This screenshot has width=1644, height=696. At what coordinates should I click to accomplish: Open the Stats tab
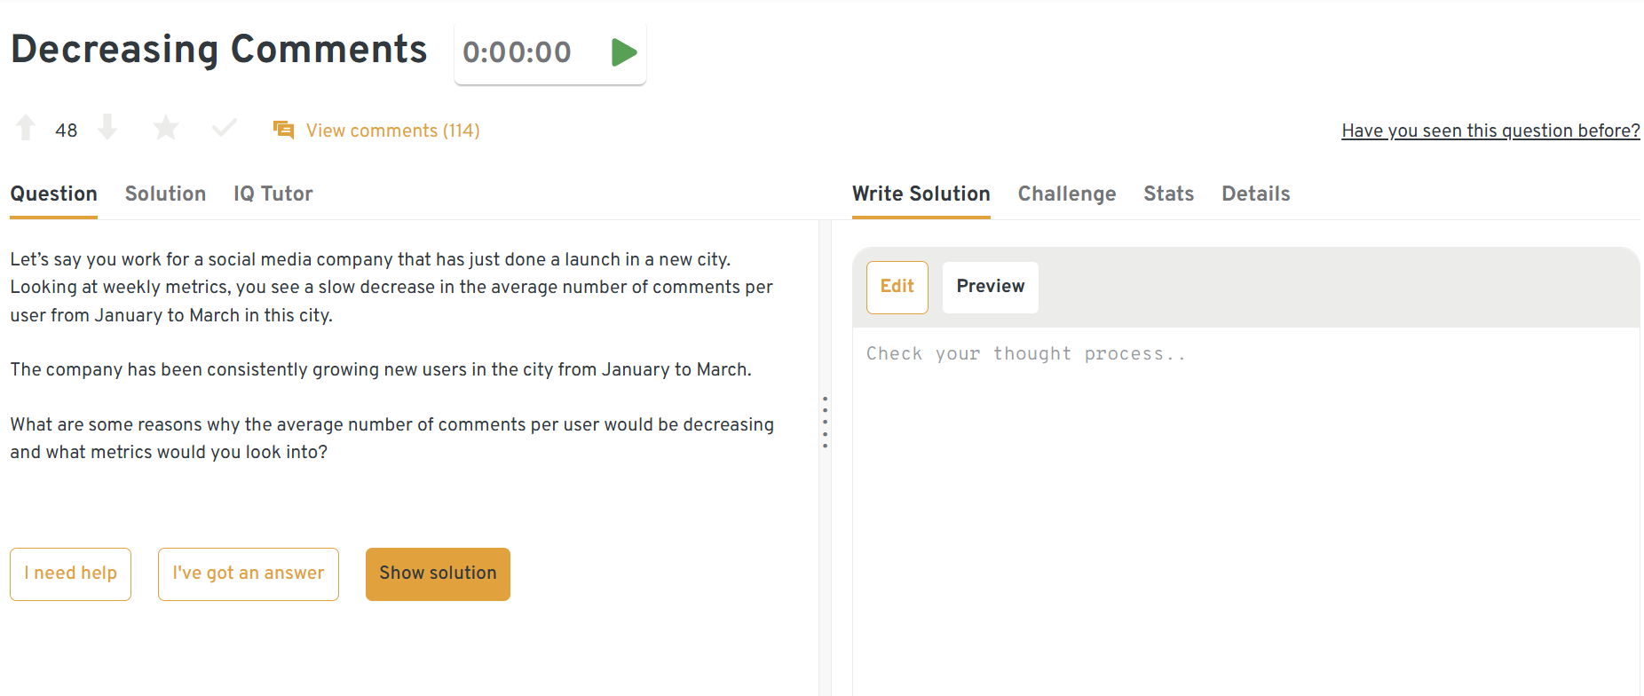click(x=1168, y=194)
